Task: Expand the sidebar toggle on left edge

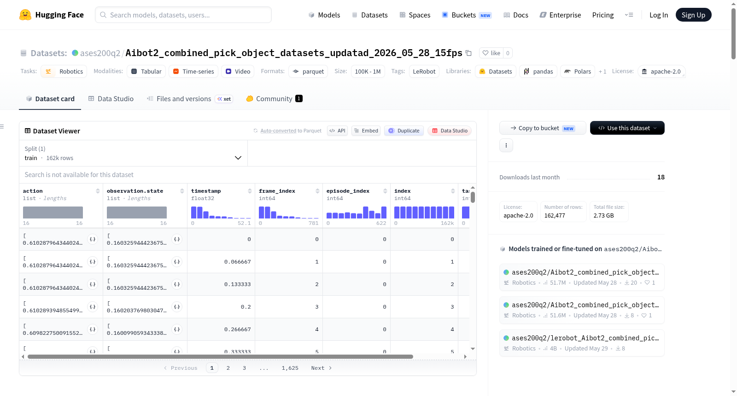Action: pos(2,126)
